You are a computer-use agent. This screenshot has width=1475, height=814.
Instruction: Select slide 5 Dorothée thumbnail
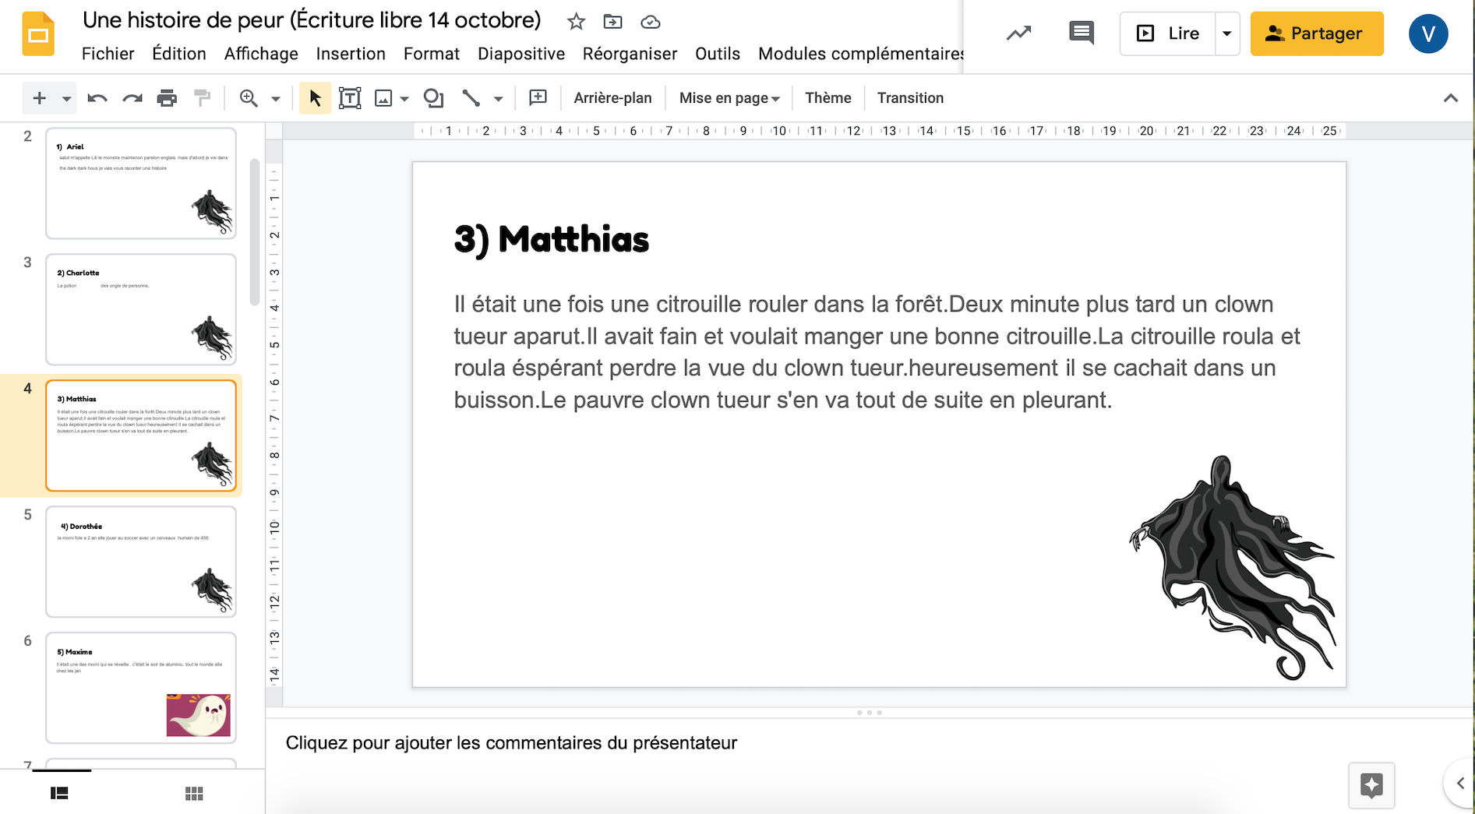pos(141,562)
